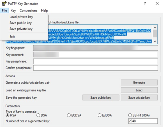This screenshot has width=163, height=127.
Task: Close the PuTTY Key Generator window
Action: (x=157, y=3)
